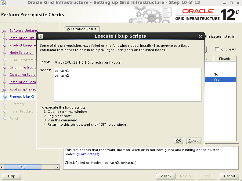Select node oelracn2 in Nodes list
This screenshot has width=242, height=181.
coord(128,76)
